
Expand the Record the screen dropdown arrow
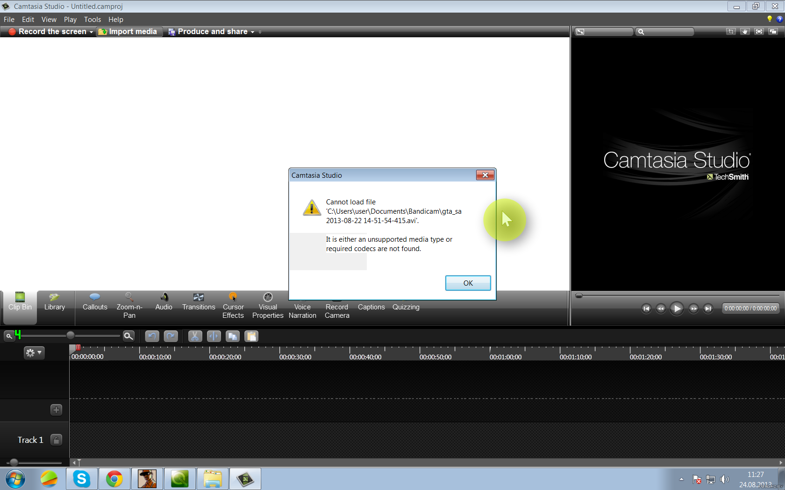(91, 32)
